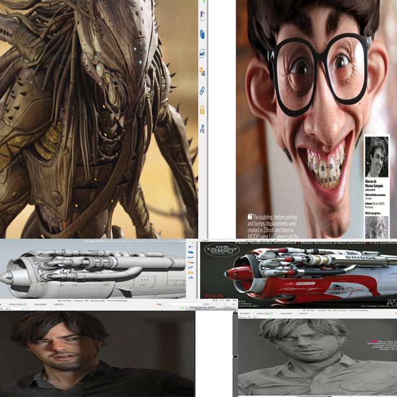Image resolution: width=397 pixels, height=397 pixels.
Task: Open orange Security icon in small sidebar beside grey rocket
Action: point(191,273)
